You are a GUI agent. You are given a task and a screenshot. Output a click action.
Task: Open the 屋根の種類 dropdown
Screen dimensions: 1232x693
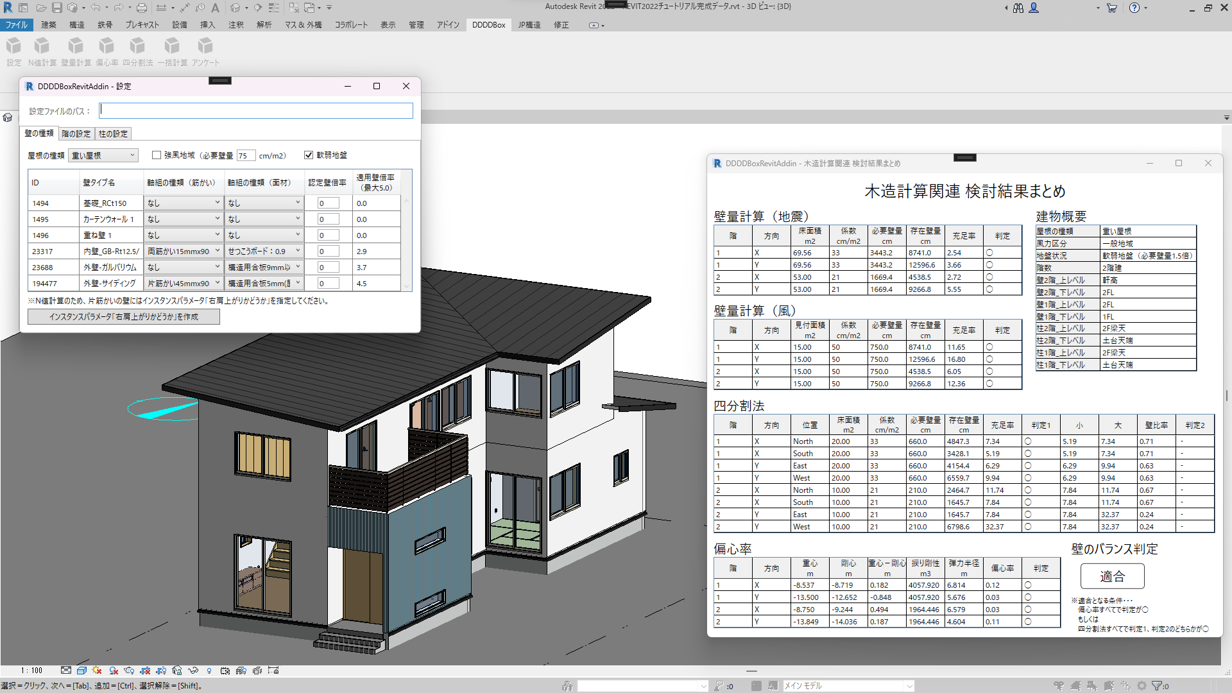(103, 155)
